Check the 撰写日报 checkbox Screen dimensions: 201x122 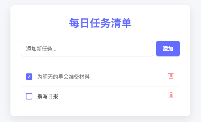point(29,96)
